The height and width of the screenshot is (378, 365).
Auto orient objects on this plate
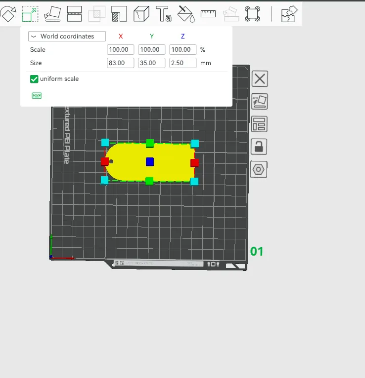(x=260, y=102)
